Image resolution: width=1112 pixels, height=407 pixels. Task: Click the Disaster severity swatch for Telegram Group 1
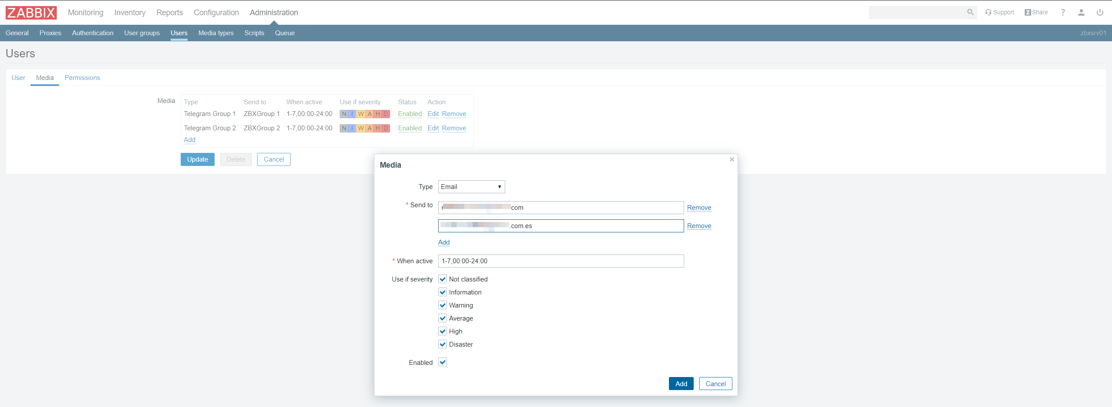coord(386,114)
